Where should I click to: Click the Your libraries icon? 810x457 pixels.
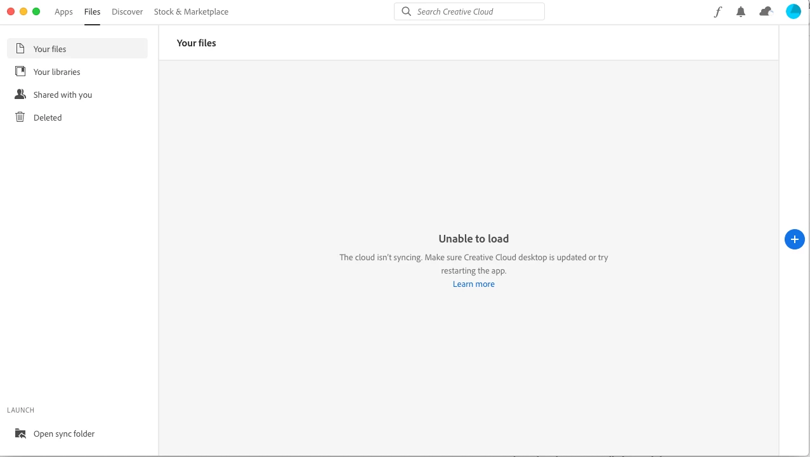click(20, 72)
